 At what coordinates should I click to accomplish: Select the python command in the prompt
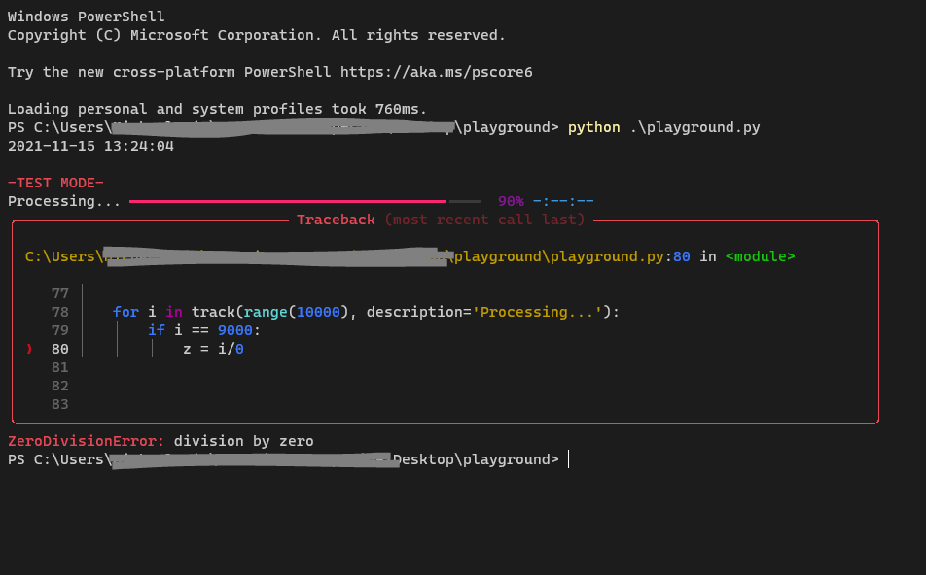pyautogui.click(x=593, y=126)
